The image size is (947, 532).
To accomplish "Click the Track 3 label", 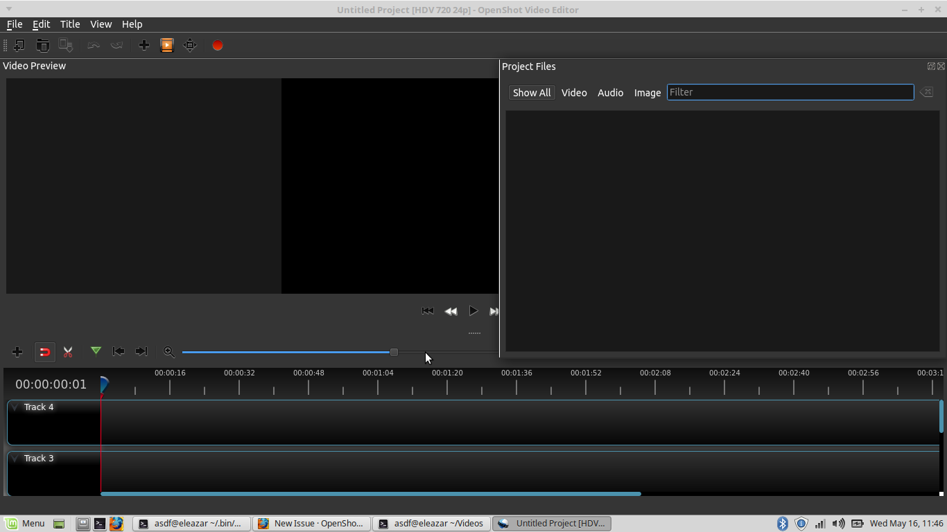I will click(39, 458).
